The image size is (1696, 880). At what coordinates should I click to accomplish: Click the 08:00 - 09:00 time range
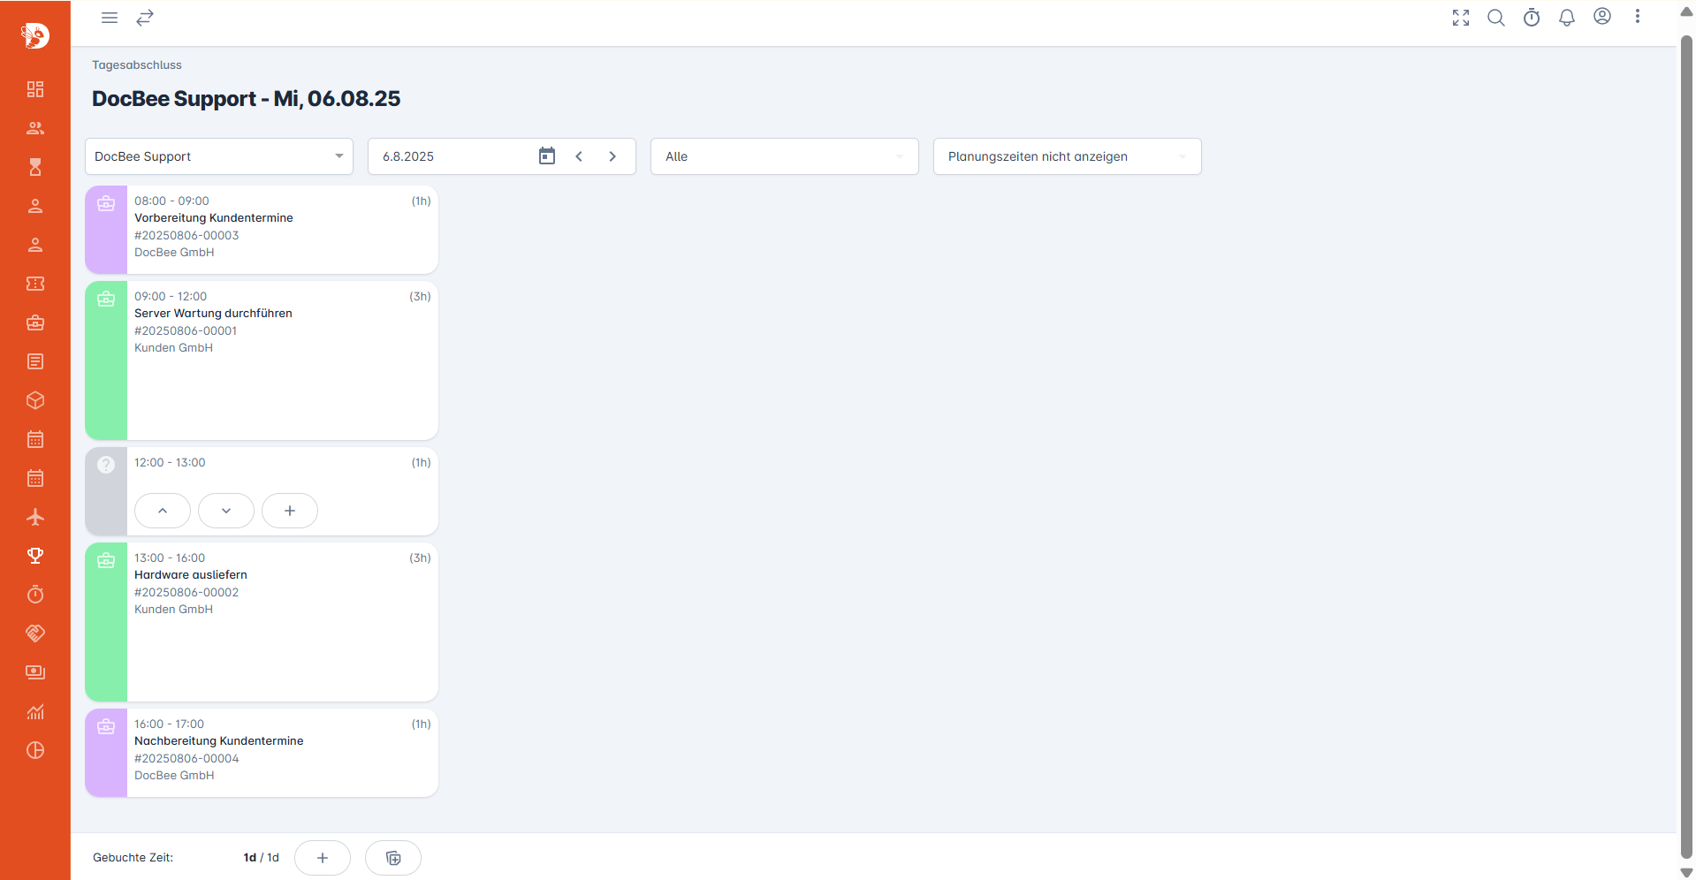point(171,201)
